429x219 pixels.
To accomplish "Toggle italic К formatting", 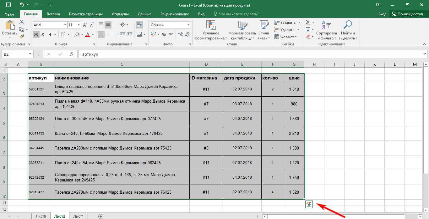I will click(x=43, y=34).
